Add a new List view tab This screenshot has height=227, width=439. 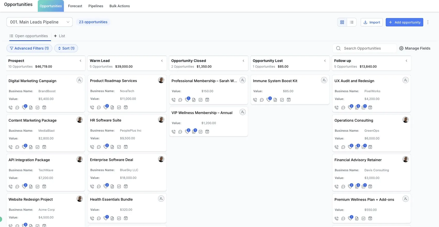(x=59, y=36)
